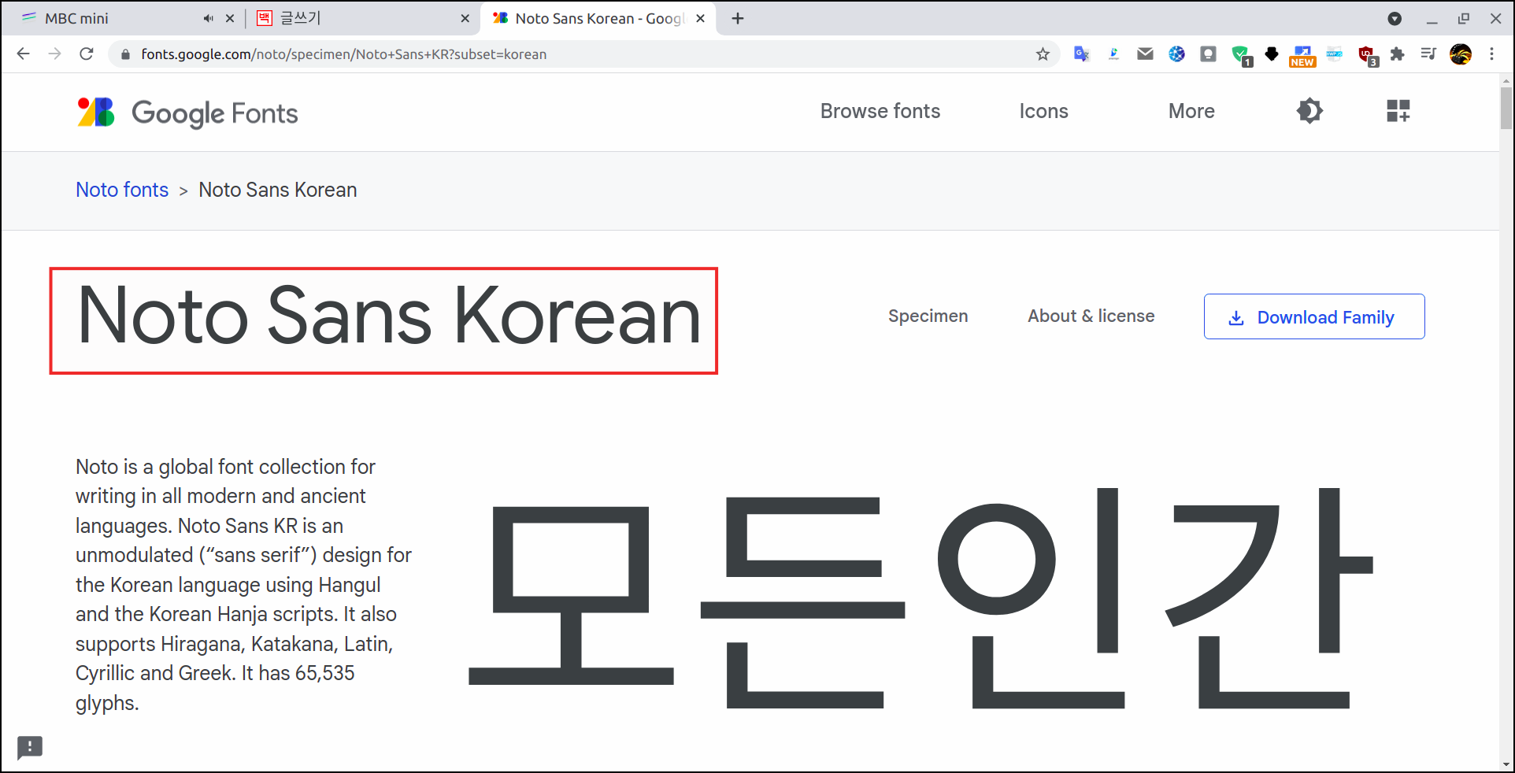Open the HWP JS extension
The height and width of the screenshot is (773, 1515).
pyautogui.click(x=1334, y=54)
